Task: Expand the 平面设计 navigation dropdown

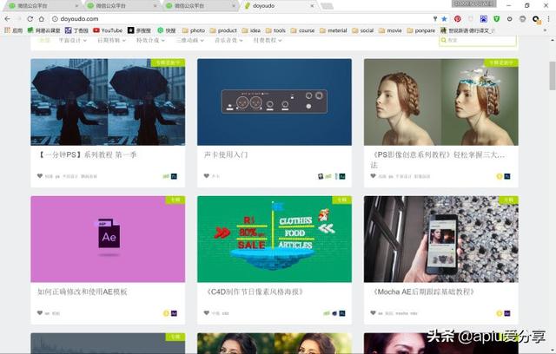Action: [x=73, y=41]
